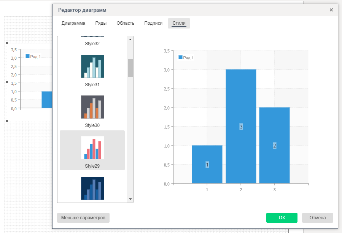
Task: Select the Стили tab
Action: [179, 23]
